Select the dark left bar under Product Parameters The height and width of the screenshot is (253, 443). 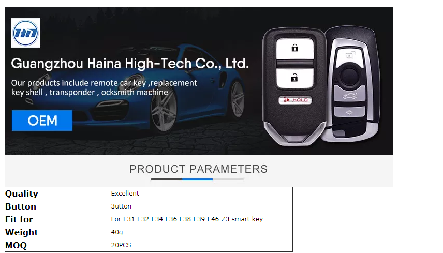[166, 179]
